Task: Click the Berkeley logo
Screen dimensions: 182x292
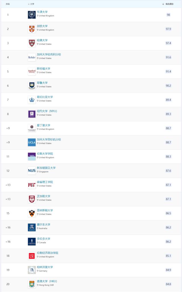Action: (x=32, y=57)
